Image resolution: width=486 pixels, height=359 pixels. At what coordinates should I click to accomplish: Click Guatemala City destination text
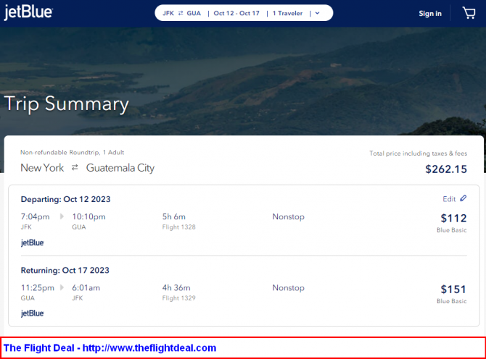[120, 168]
